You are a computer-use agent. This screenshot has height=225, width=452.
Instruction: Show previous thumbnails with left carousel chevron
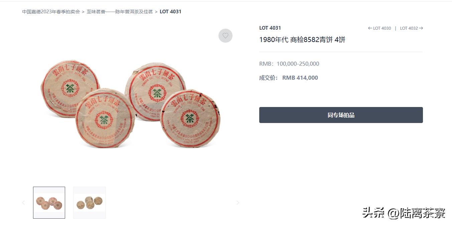click(x=23, y=203)
